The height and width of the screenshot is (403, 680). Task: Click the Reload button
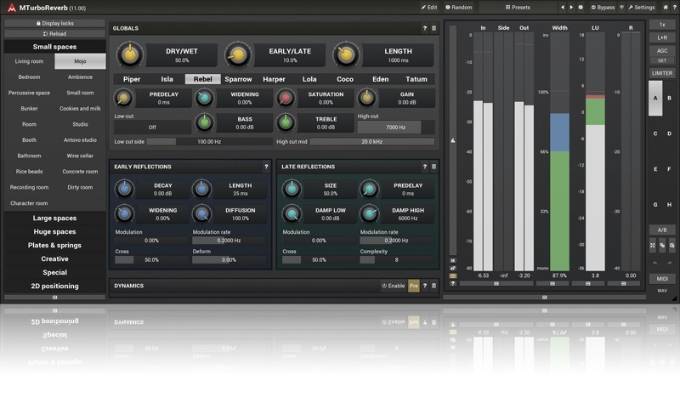coord(54,34)
